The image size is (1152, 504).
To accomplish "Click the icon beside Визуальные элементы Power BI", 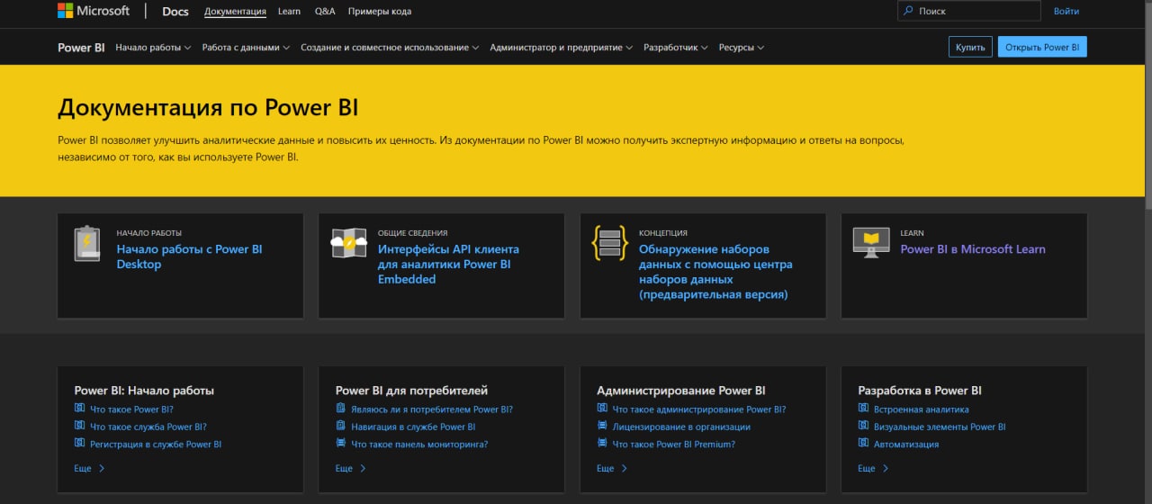I will 863,427.
